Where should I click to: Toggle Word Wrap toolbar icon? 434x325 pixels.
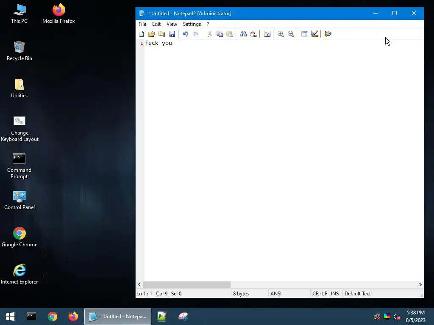(267, 34)
